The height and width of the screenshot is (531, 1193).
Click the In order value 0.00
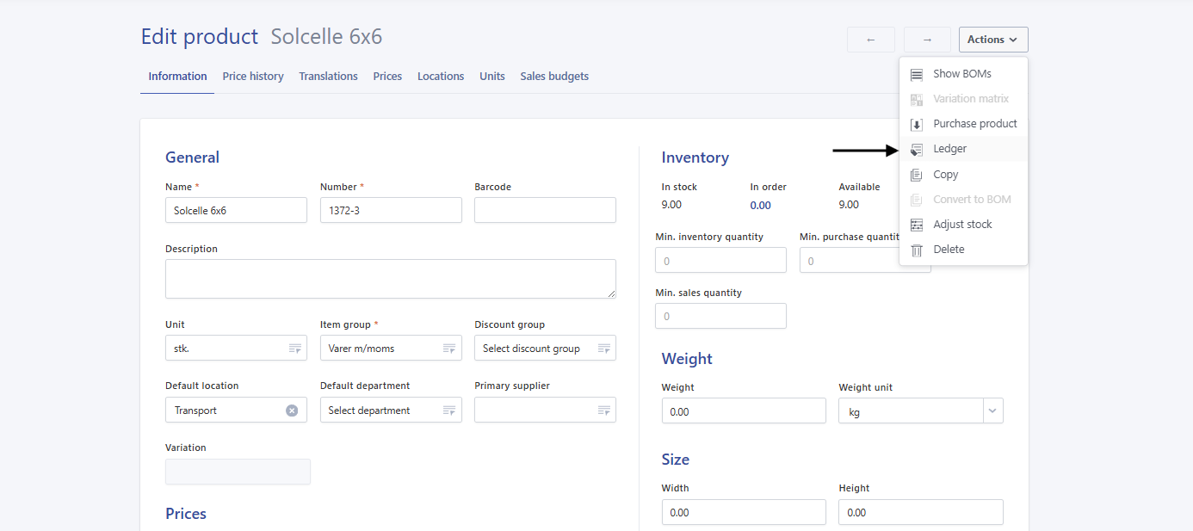tap(760, 206)
